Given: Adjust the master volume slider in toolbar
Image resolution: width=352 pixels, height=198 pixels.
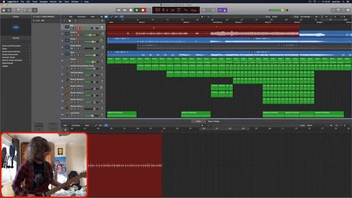Looking at the screenshot, I should [x=278, y=10].
